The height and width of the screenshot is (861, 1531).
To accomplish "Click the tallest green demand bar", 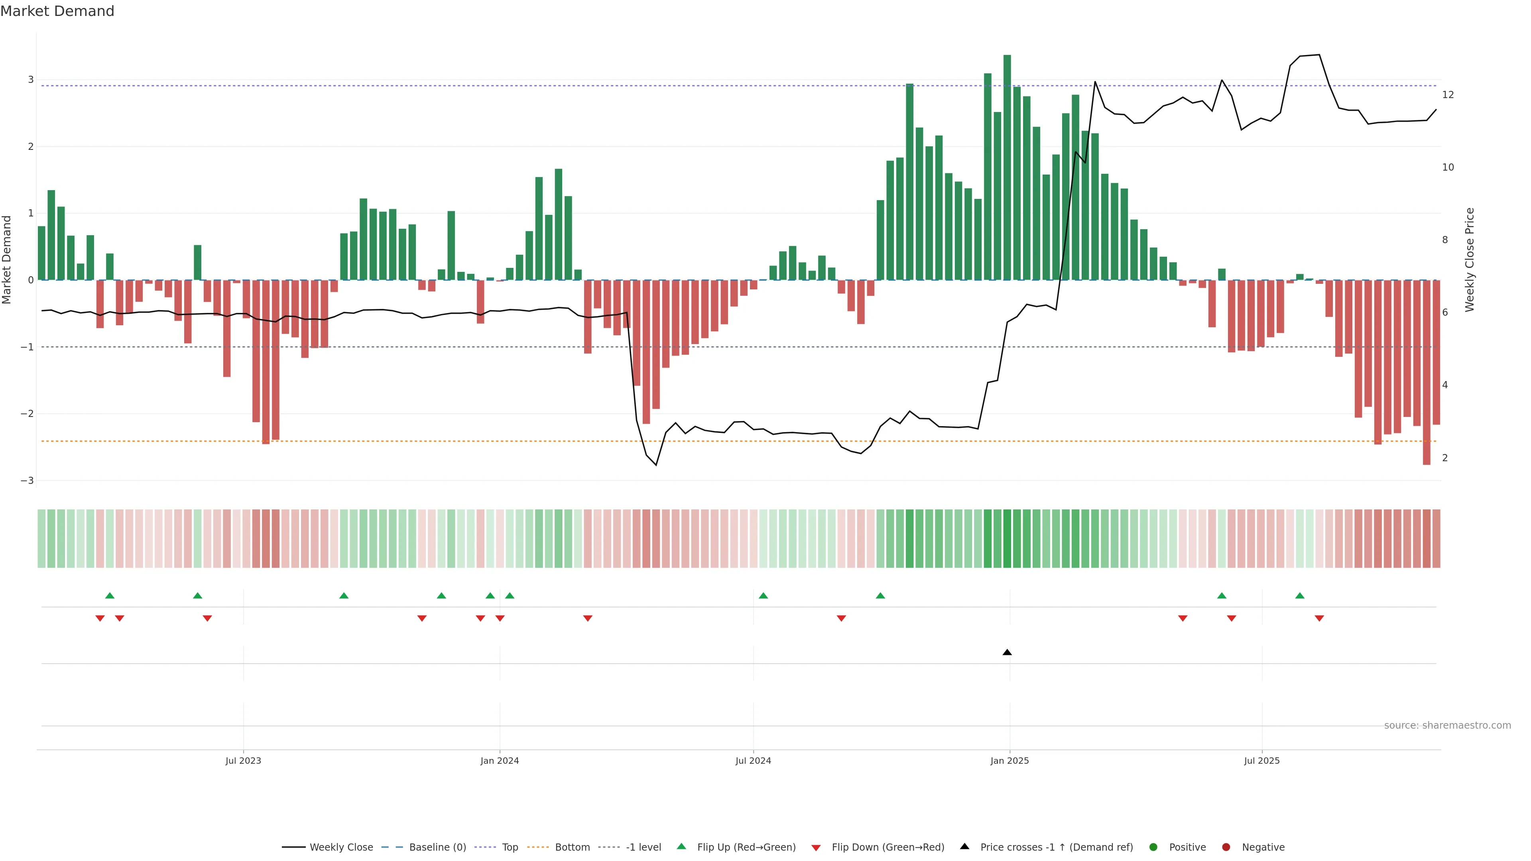I will 1007,166.
